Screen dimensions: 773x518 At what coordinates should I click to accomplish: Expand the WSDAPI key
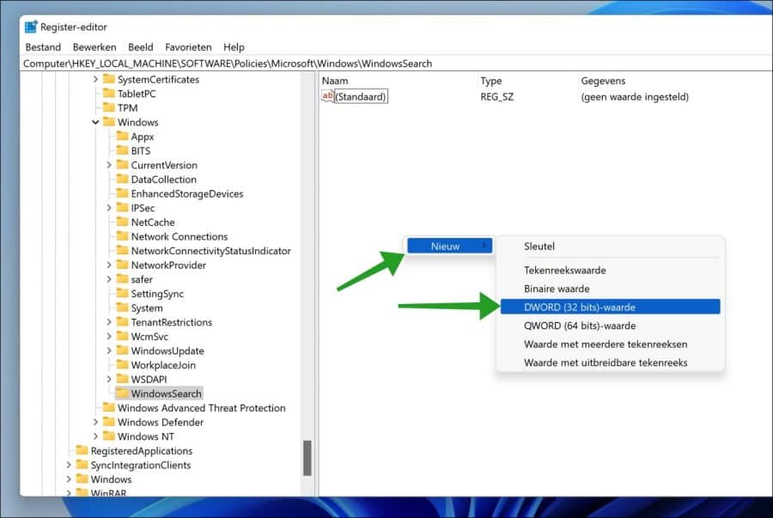click(109, 380)
